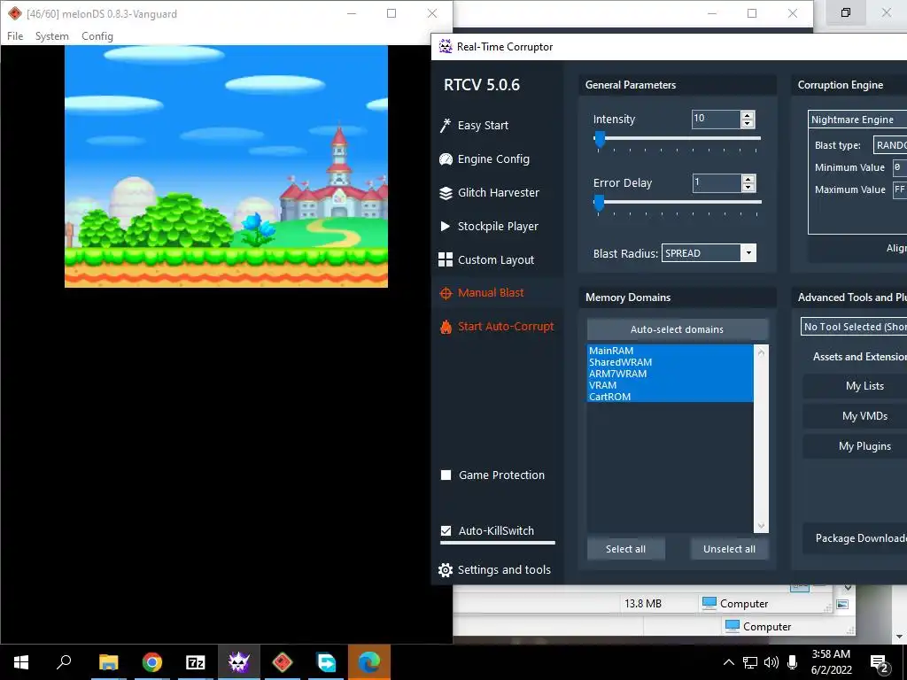This screenshot has height=680, width=907.
Task: Enable Game Protection checkbox
Action: click(446, 475)
